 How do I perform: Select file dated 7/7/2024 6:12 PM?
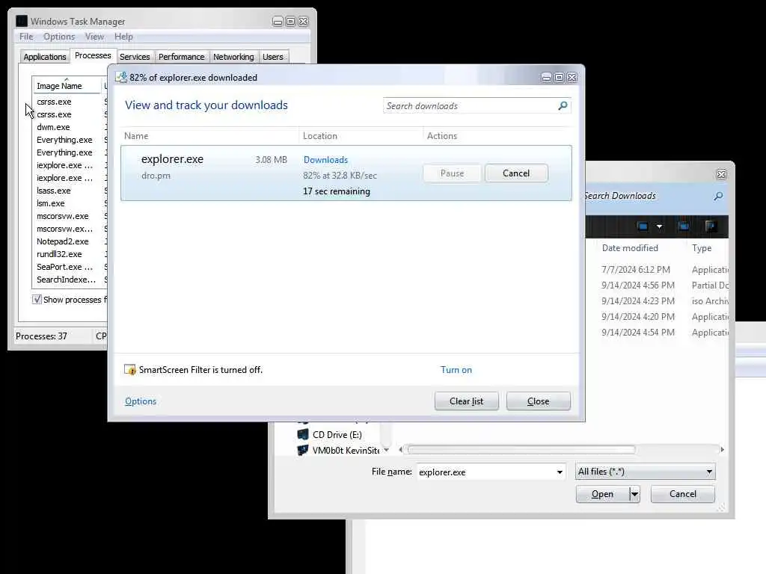coord(636,269)
